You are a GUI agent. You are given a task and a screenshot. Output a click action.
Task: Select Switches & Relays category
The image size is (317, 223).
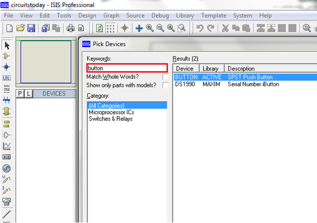[111, 119]
